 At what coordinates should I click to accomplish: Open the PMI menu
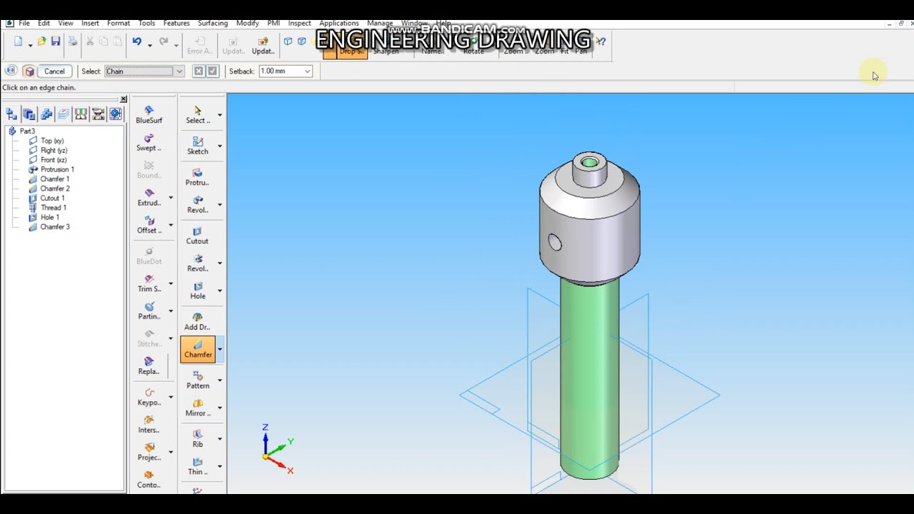273,23
